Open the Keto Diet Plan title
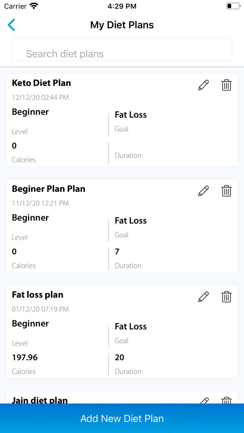The width and height of the screenshot is (244, 433). tap(41, 83)
